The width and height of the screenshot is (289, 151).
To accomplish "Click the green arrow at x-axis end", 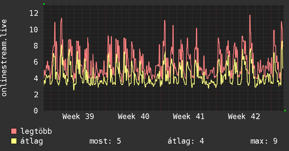I will [285, 111].
